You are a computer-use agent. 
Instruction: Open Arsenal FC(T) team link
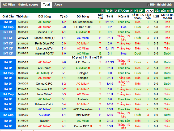(x=44, y=53)
